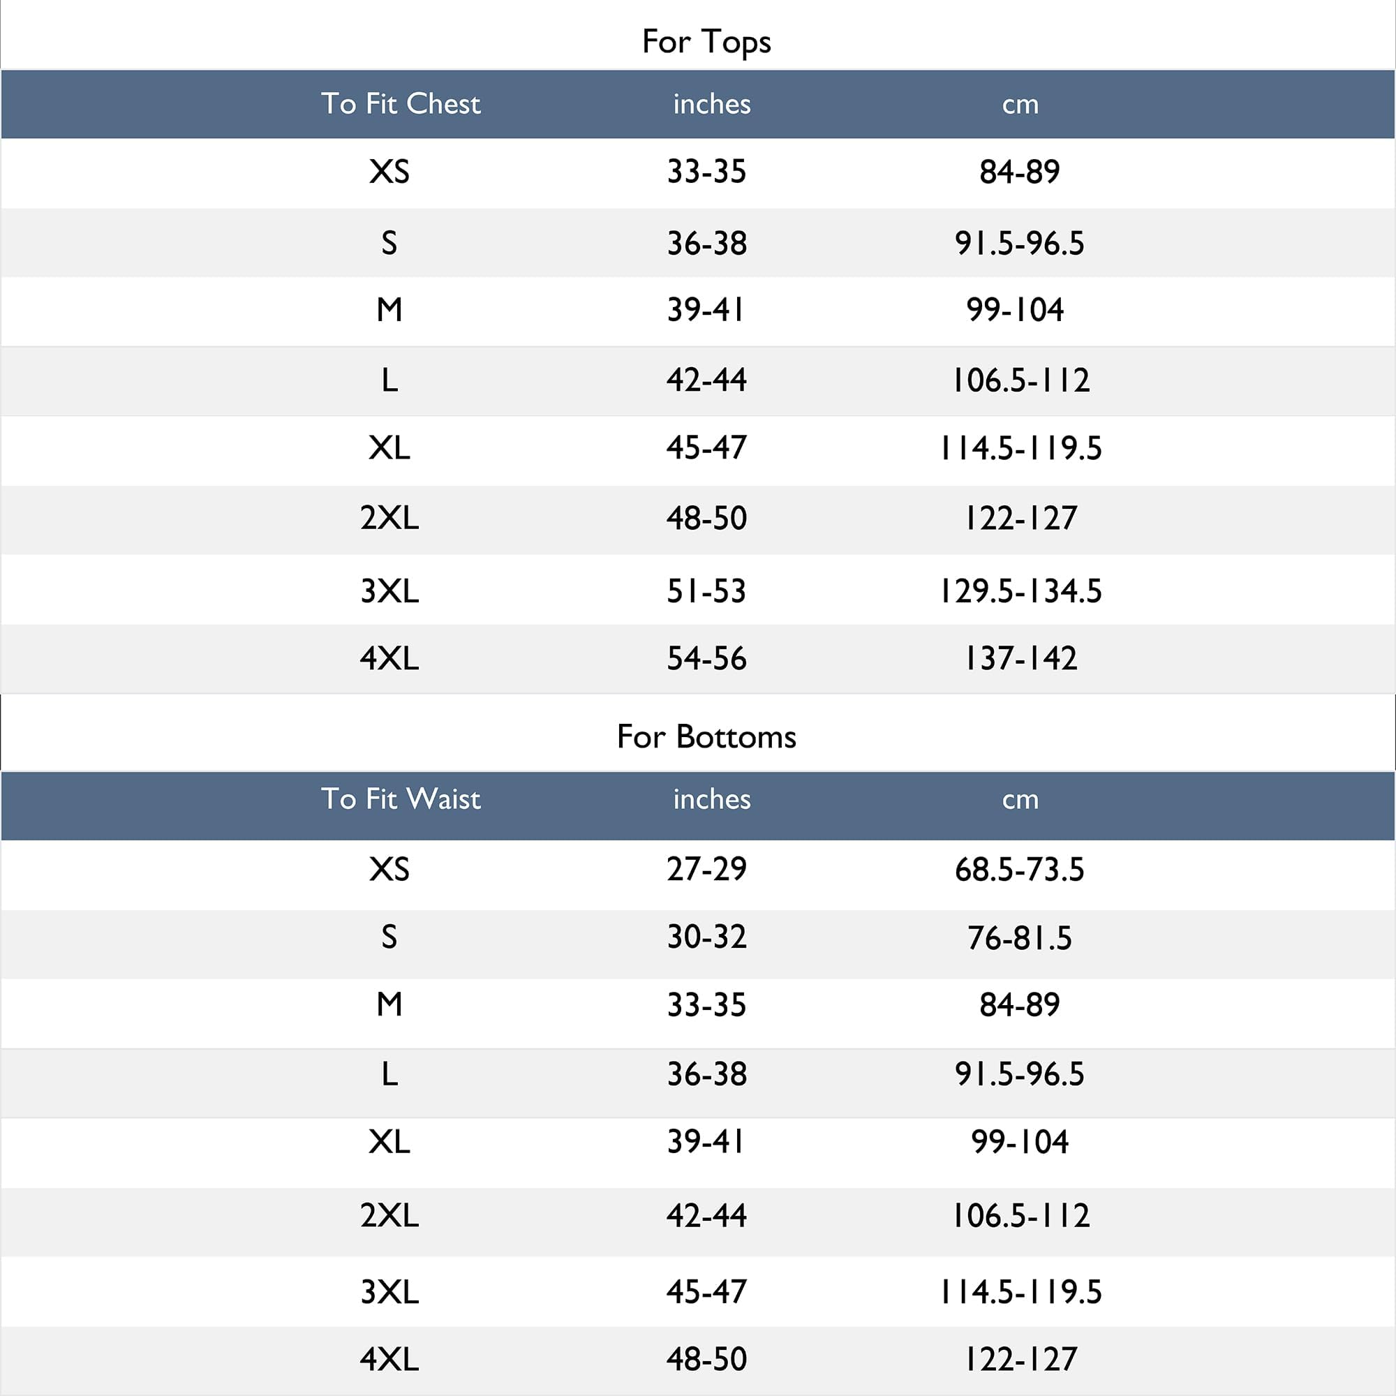
Task: Click the 76-81.5 cm waist value
Action: point(1019,938)
